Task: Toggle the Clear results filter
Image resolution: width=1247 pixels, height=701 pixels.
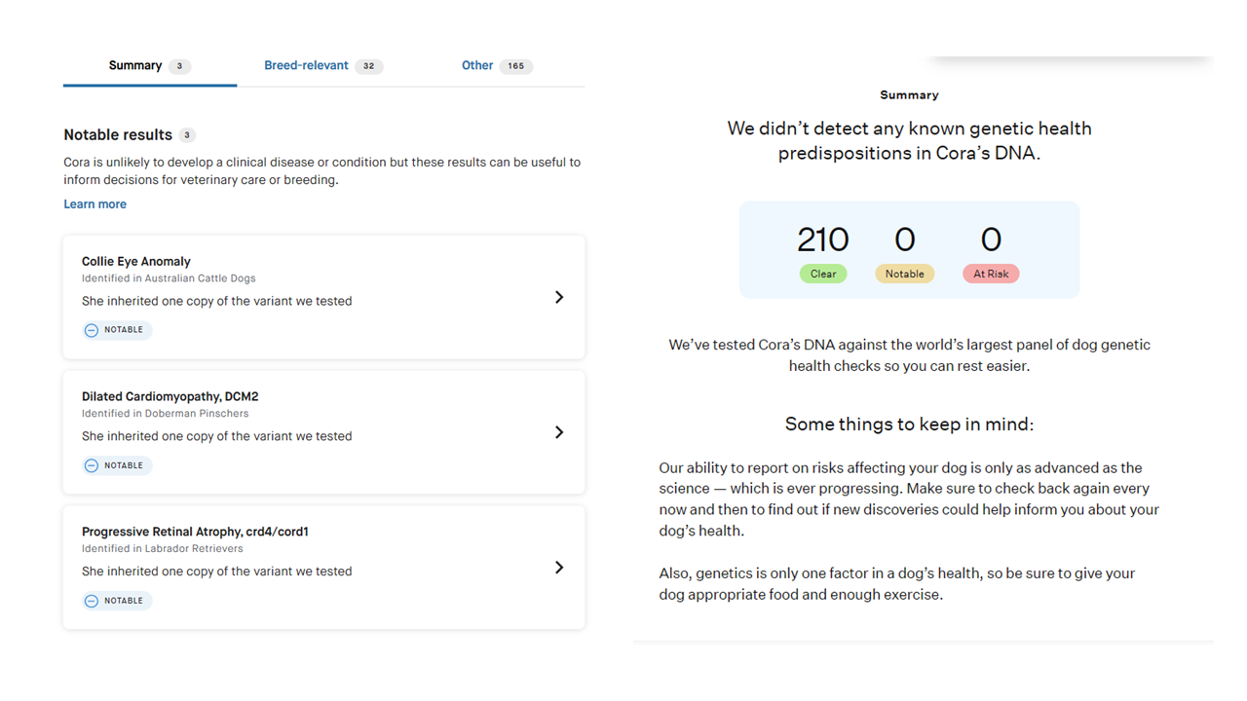Action: 823,274
